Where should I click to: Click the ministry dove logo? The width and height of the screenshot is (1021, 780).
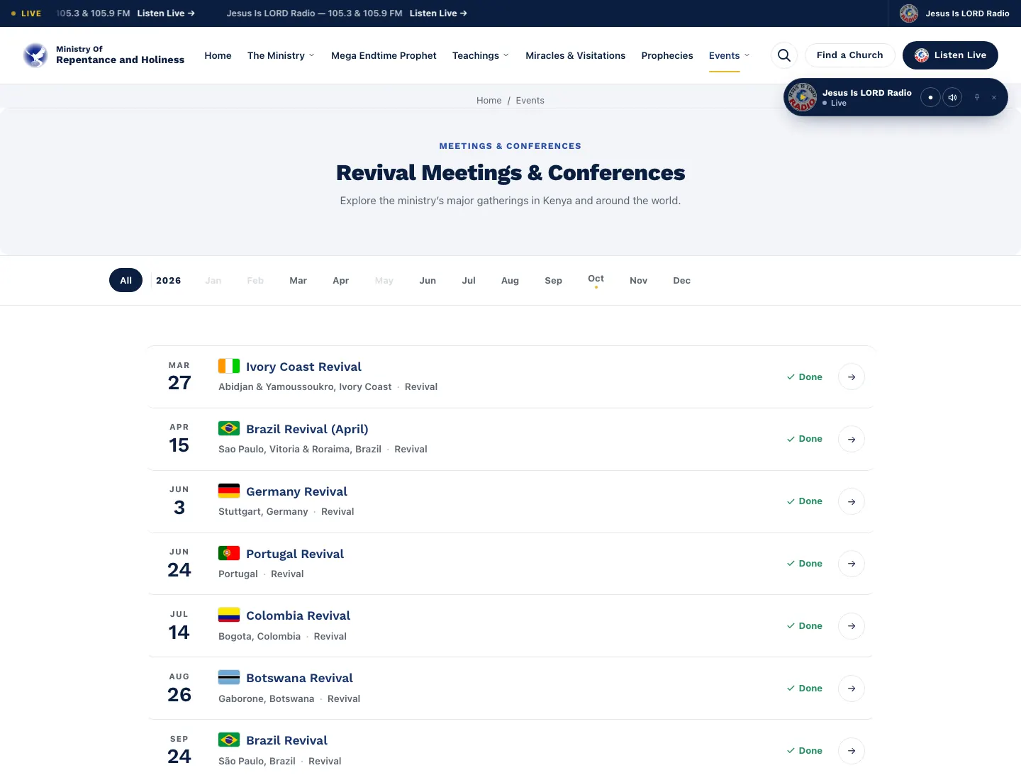(x=35, y=55)
